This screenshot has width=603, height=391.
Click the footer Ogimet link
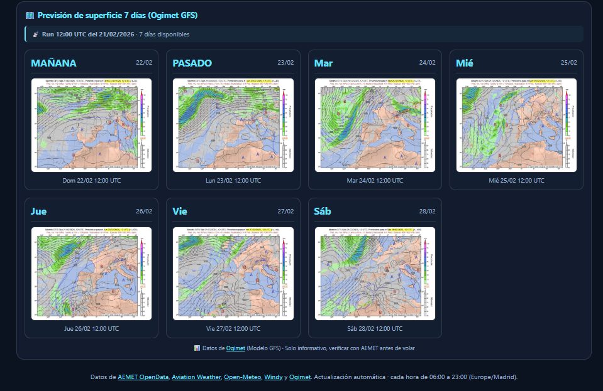click(300, 377)
